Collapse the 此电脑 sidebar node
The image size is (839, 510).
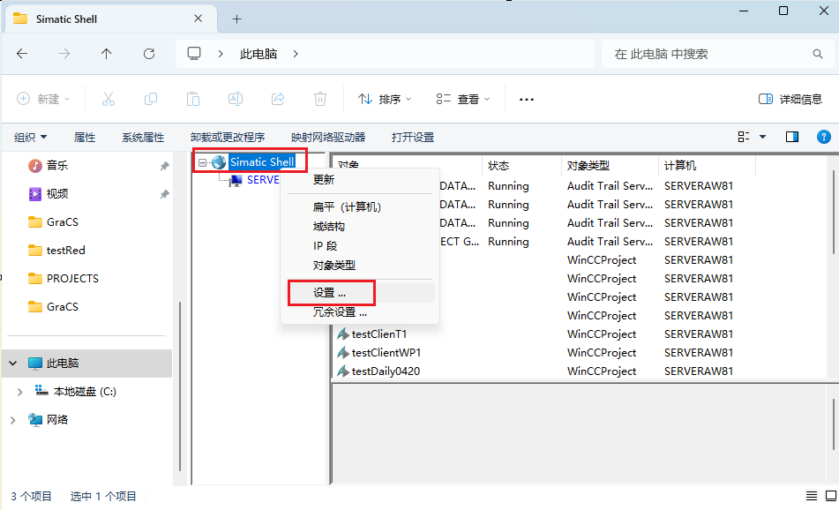pos(13,364)
